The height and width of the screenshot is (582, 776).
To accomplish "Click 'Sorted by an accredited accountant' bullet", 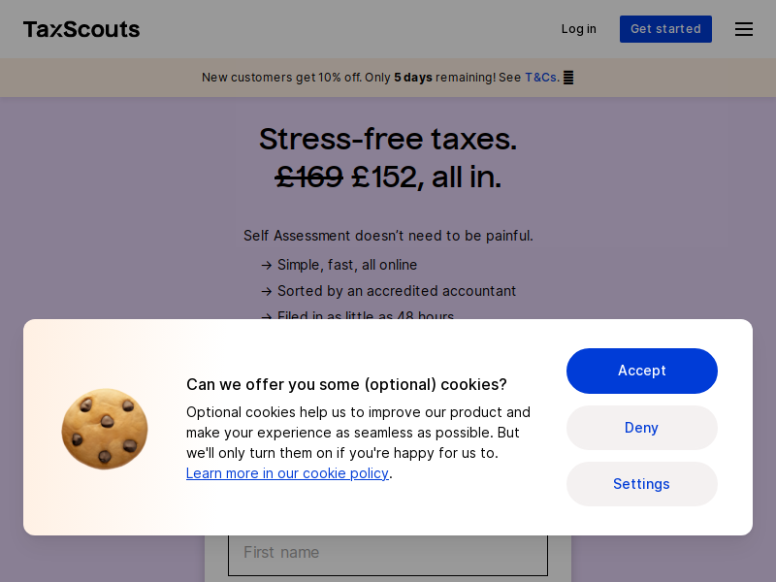I will tap(397, 291).
